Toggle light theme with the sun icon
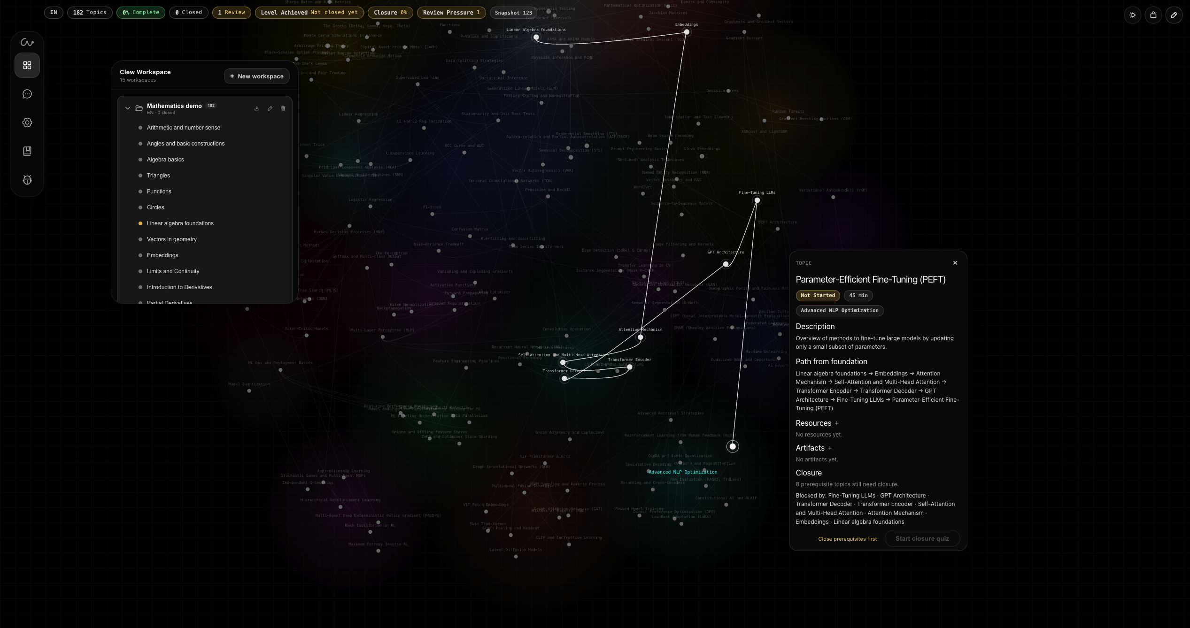The width and height of the screenshot is (1190, 628). click(1132, 15)
